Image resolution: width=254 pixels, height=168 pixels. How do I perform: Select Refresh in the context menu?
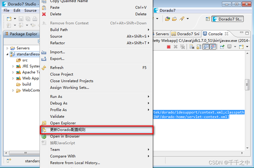coord(96,68)
